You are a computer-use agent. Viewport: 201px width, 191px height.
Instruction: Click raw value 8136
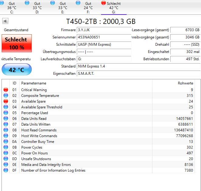point(189,165)
